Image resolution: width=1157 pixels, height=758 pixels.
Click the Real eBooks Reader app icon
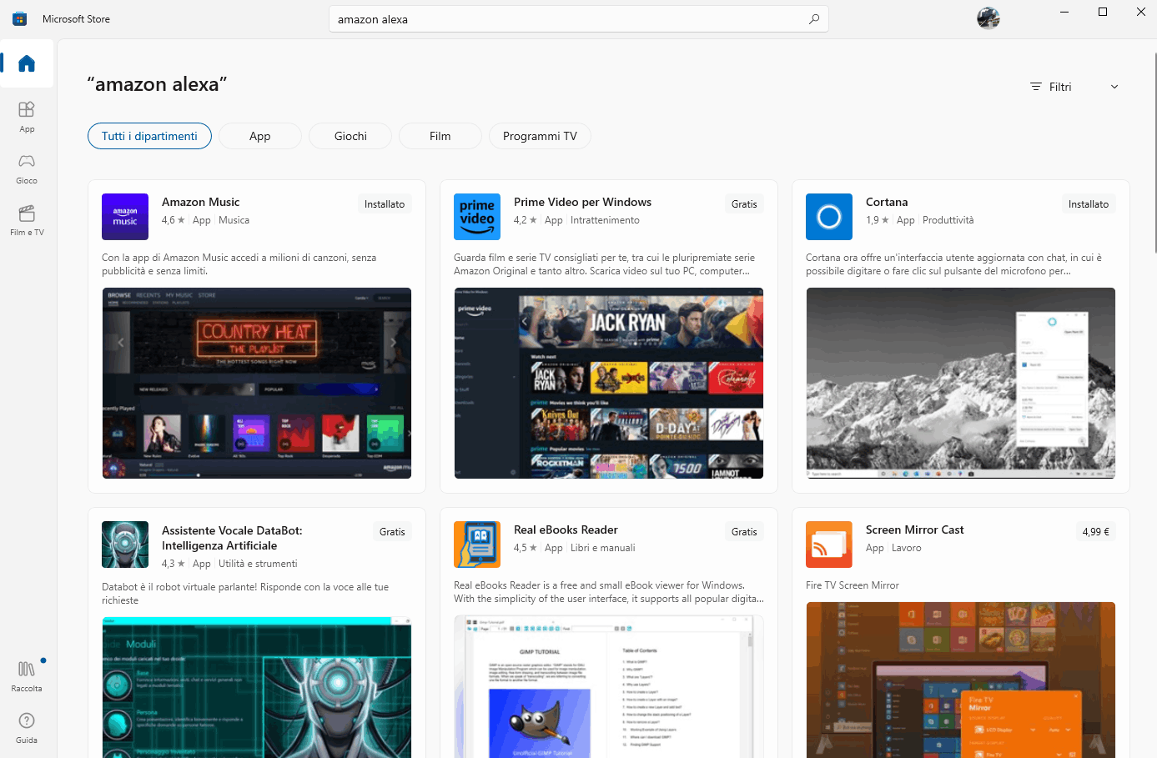[477, 545]
